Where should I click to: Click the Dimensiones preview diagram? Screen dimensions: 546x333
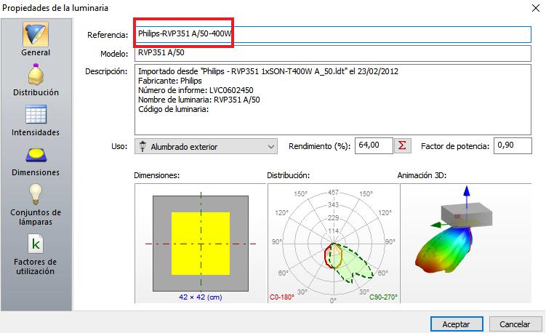click(x=201, y=243)
